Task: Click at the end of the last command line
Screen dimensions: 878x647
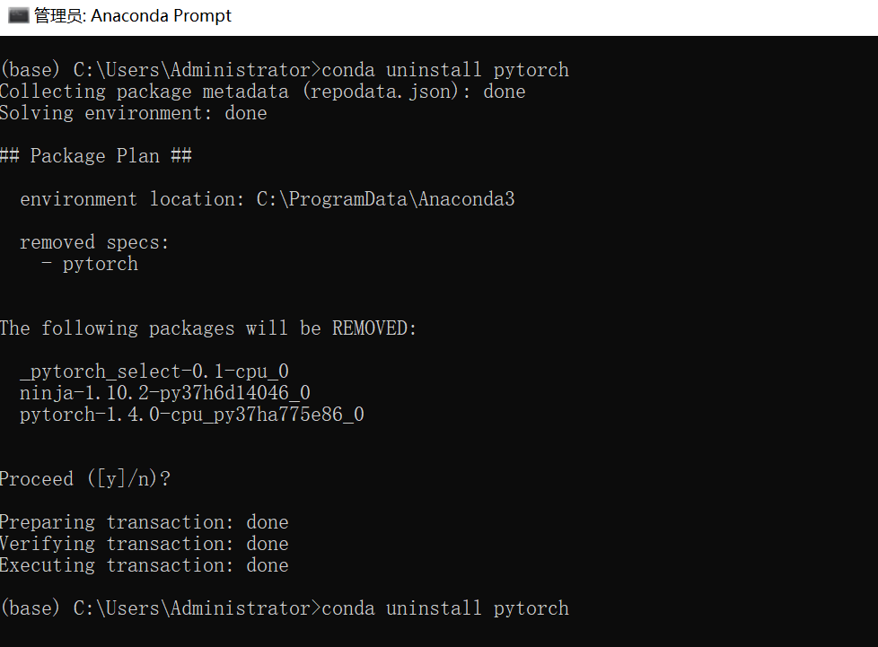Action: [572, 608]
